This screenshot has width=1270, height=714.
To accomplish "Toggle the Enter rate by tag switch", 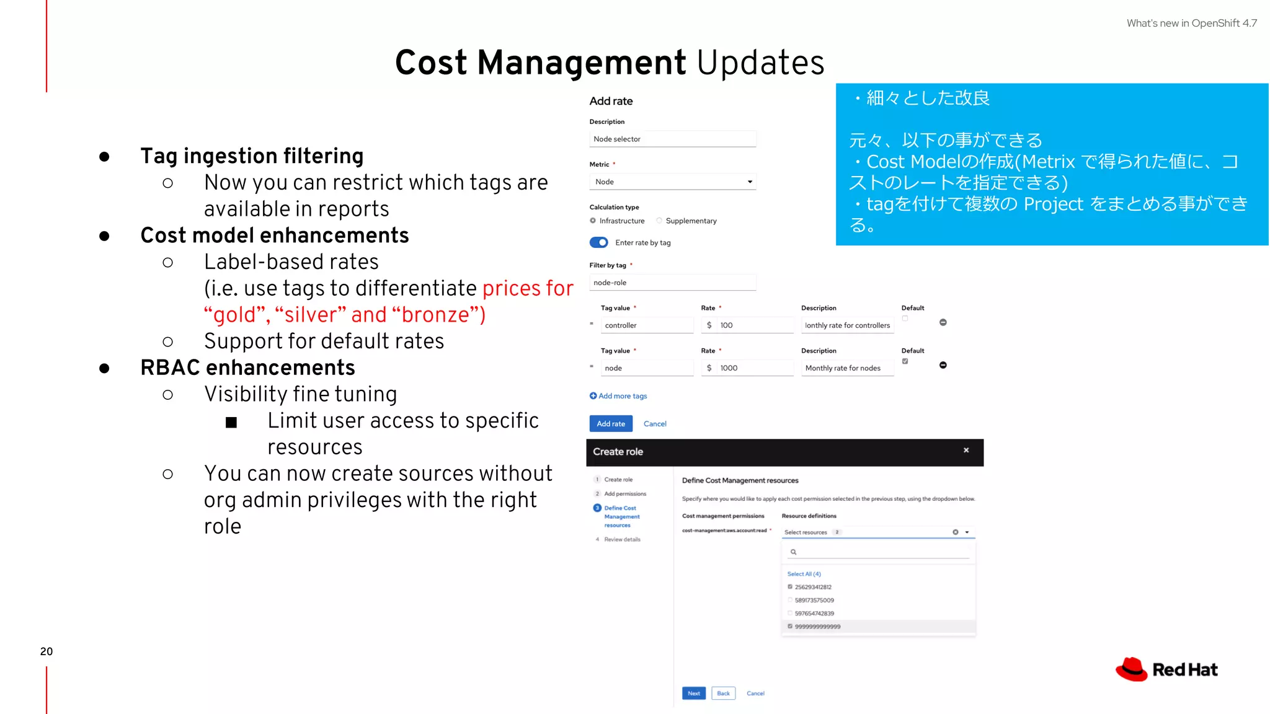I will pyautogui.click(x=598, y=242).
